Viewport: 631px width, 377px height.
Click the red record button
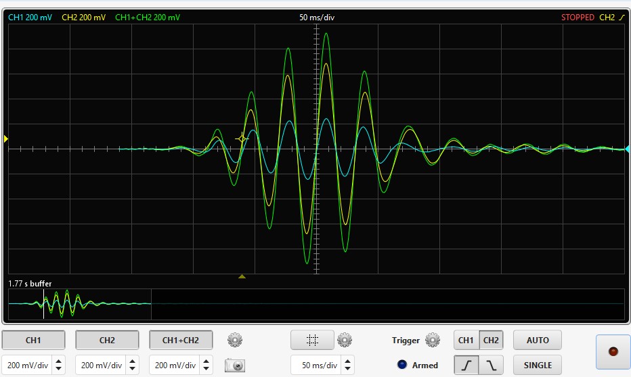613,352
